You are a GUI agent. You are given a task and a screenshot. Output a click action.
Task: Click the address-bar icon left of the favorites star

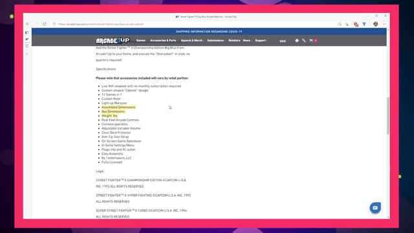(340, 24)
